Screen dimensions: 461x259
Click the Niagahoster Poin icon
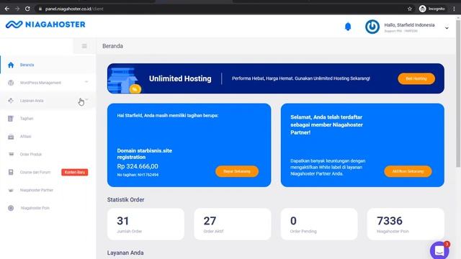point(11,208)
